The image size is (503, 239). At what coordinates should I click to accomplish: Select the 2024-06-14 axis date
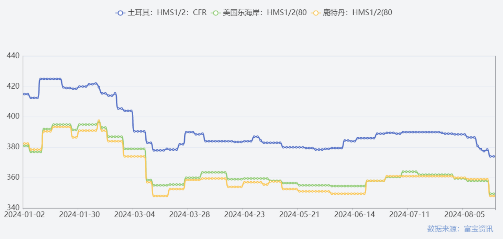354,215
